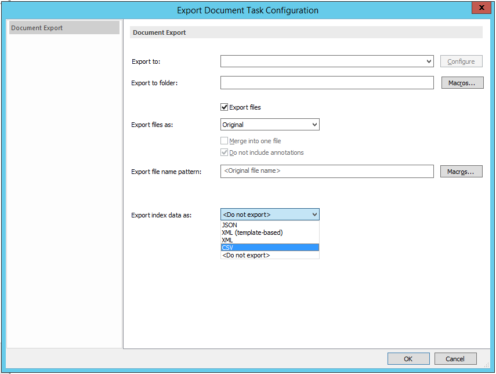Click the Configure button
The width and height of the screenshot is (496, 374).
461,61
